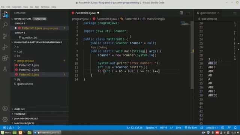This screenshot has width=240, height=135.
Task: Open the Terminal menu
Action: (45, 7)
